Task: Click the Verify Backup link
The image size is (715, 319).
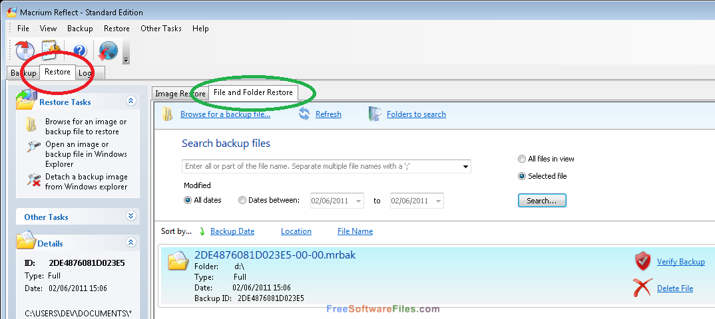Action: [681, 262]
